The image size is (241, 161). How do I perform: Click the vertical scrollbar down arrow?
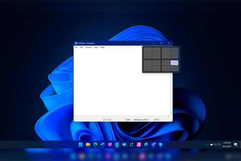pyautogui.click(x=171, y=113)
